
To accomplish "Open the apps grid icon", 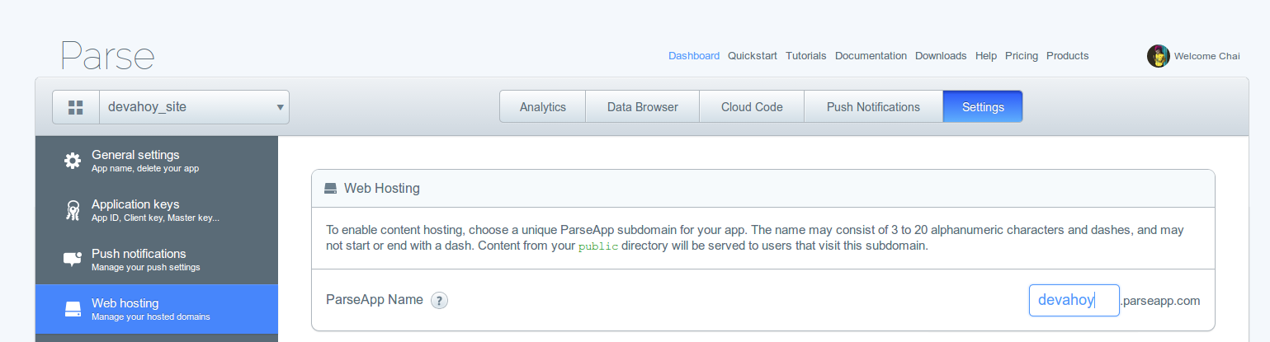I will [x=76, y=107].
